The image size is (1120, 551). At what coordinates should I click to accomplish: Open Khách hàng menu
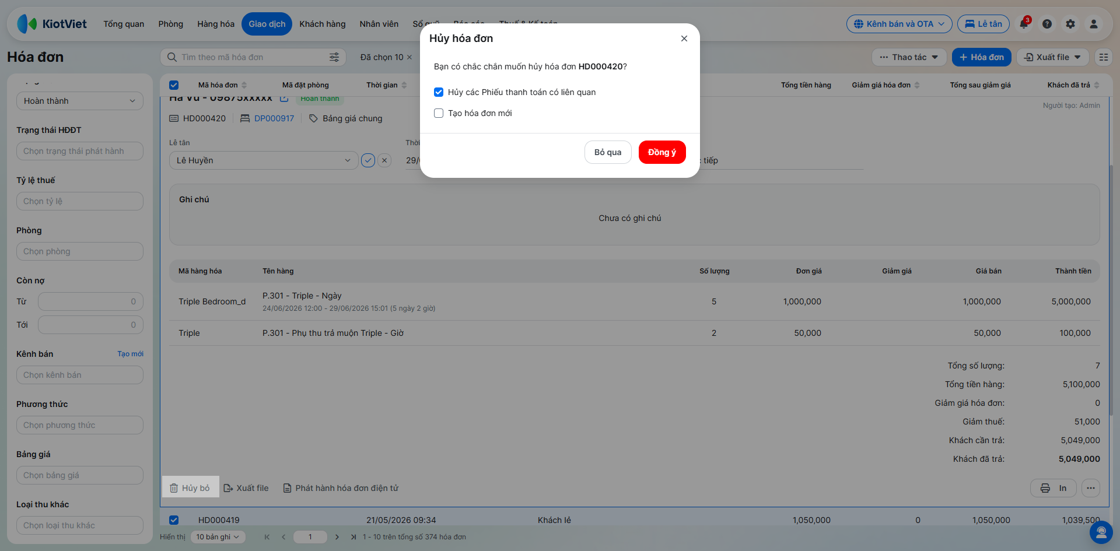pos(323,24)
